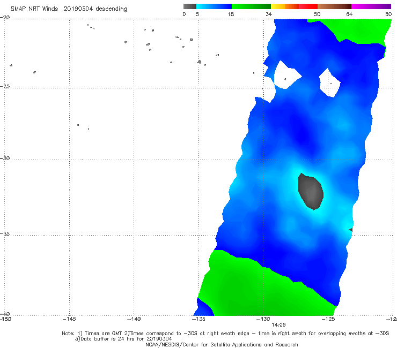The image size is (397, 348).
Task: Click the color bar label '50'
Action: [x=317, y=14]
